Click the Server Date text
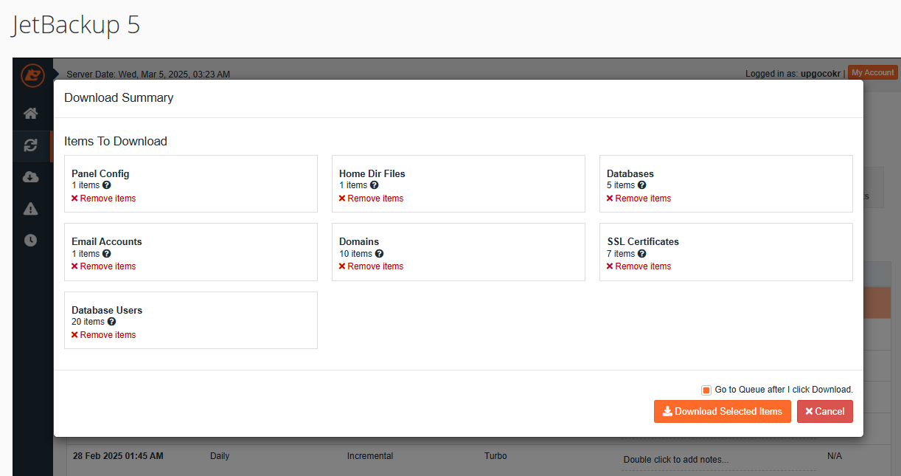Viewport: 901px width, 476px height. pyautogui.click(x=148, y=75)
